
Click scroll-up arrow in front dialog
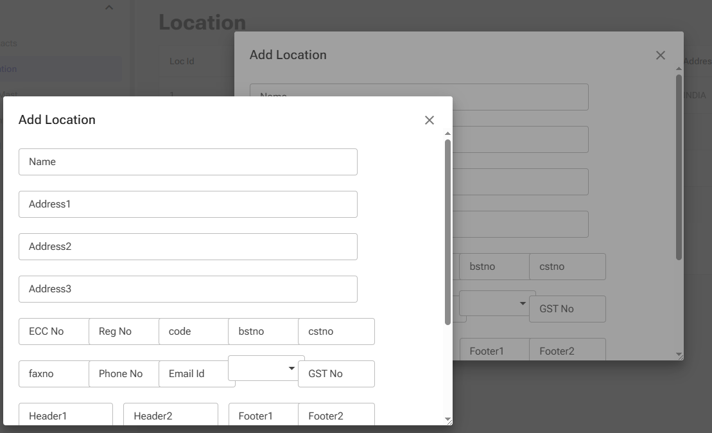point(447,134)
